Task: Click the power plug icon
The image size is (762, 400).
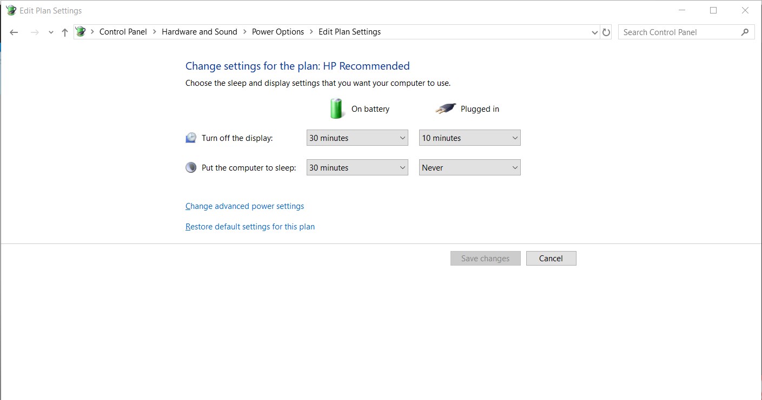Action: click(x=446, y=109)
